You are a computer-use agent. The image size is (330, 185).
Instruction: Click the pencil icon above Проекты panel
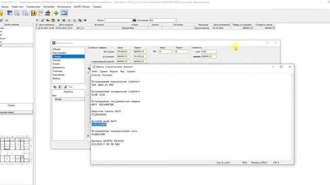click(65, 87)
